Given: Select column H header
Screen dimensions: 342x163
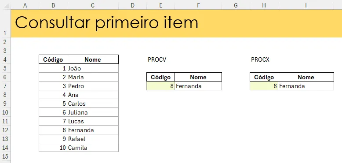Looking at the screenshot, I should point(264,5).
